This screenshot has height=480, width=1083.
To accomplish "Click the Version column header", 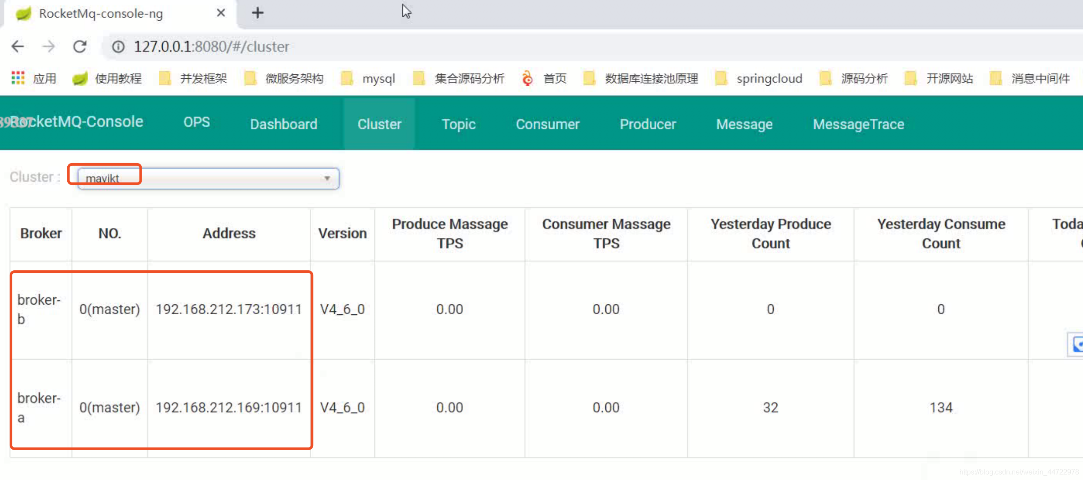I will point(342,233).
